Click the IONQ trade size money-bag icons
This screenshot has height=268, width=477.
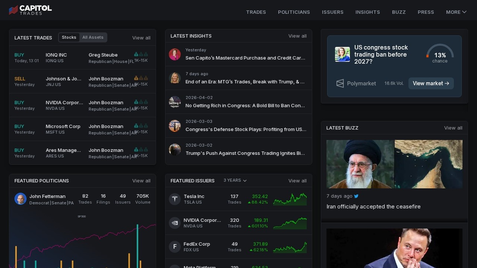pyautogui.click(x=141, y=54)
